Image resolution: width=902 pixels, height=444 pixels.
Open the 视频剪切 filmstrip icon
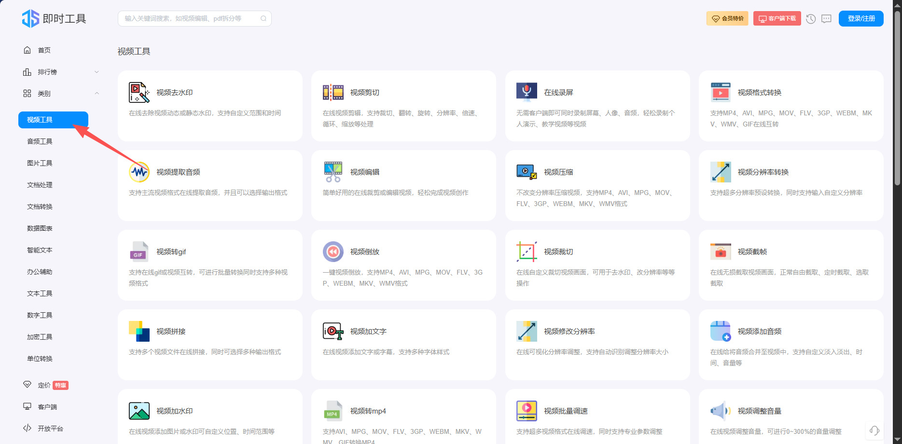[x=333, y=92]
